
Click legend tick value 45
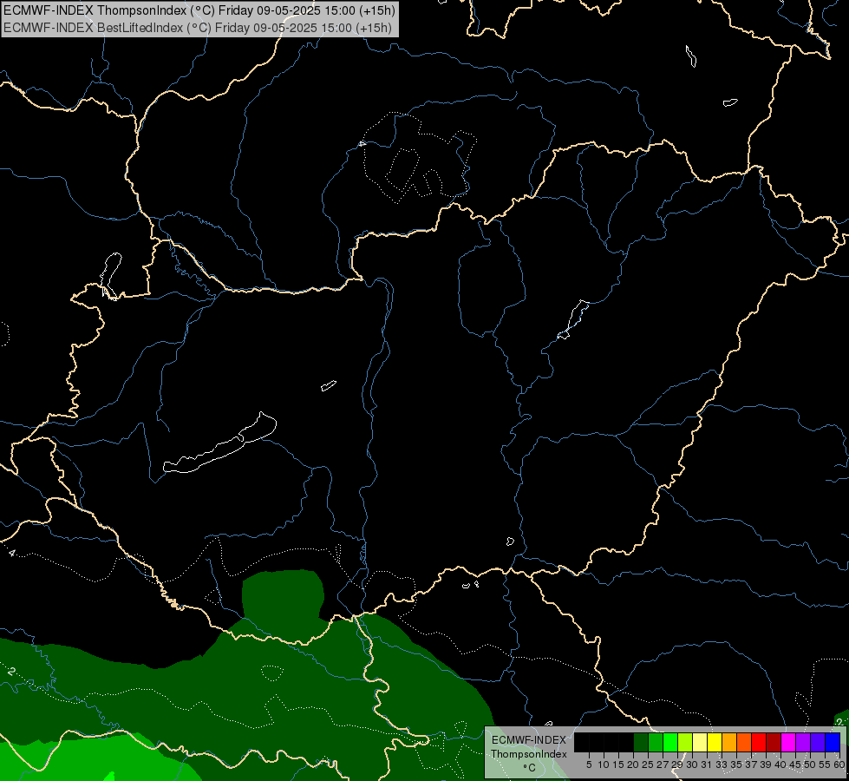tap(795, 765)
